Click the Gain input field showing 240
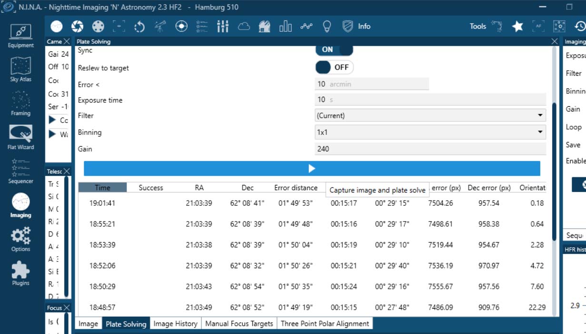 pos(430,149)
